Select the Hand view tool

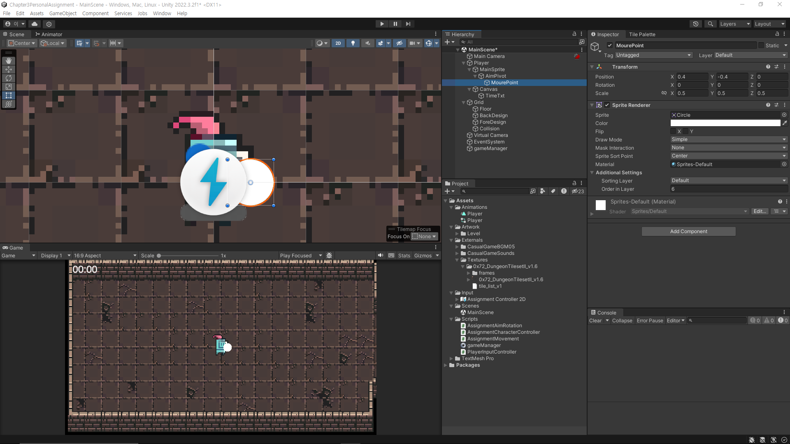9,60
